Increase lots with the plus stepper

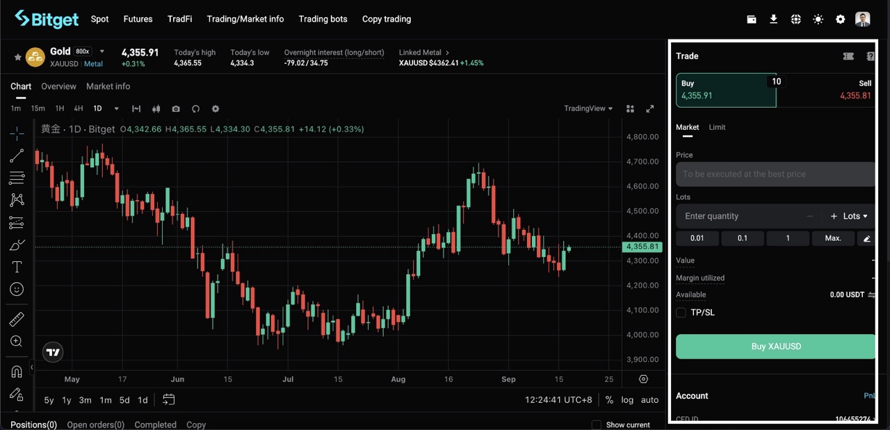(834, 216)
